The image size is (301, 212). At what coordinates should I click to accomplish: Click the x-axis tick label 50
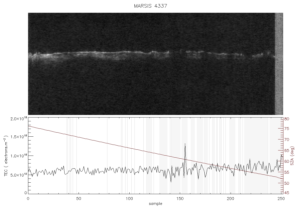point(79,198)
